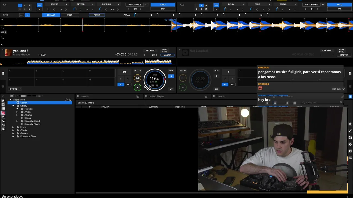Switch loop mode to MA on deck 1

tap(128, 84)
